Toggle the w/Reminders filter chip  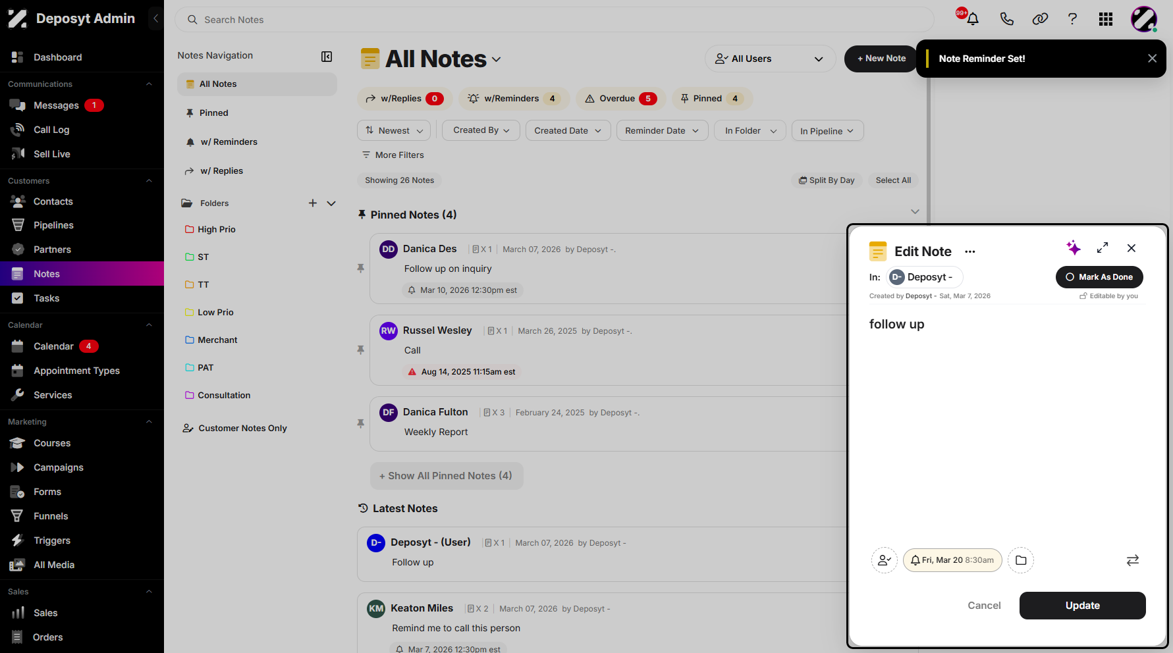click(x=514, y=99)
